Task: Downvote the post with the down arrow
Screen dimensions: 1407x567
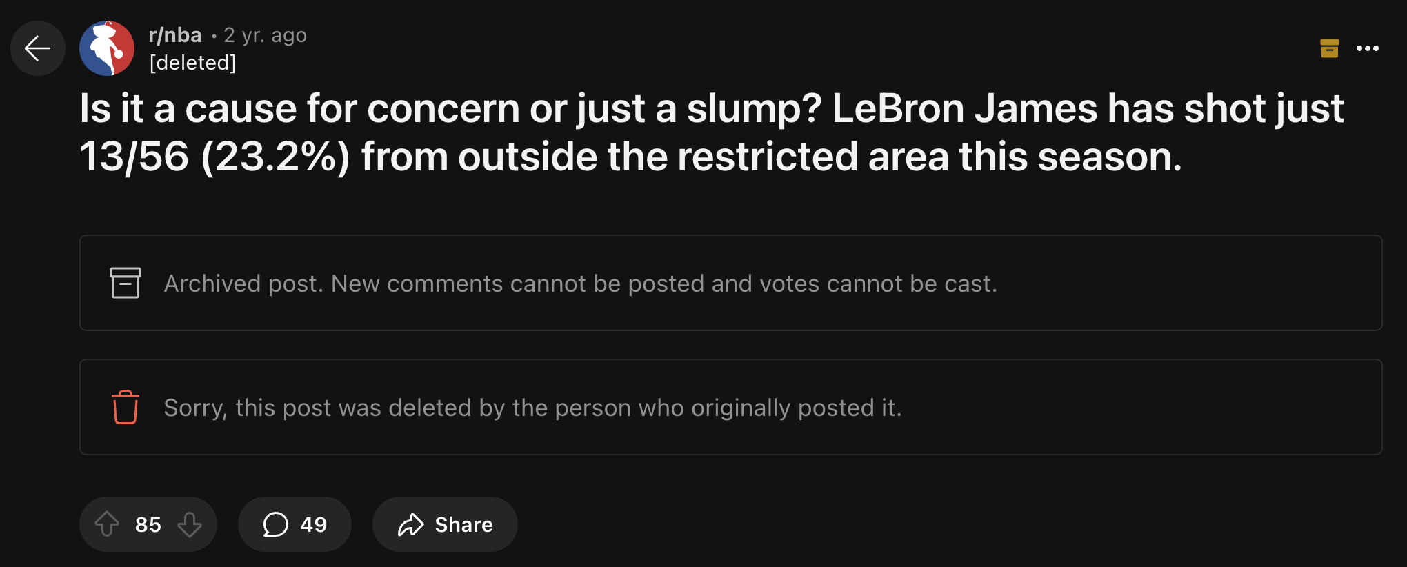Action: [190, 524]
